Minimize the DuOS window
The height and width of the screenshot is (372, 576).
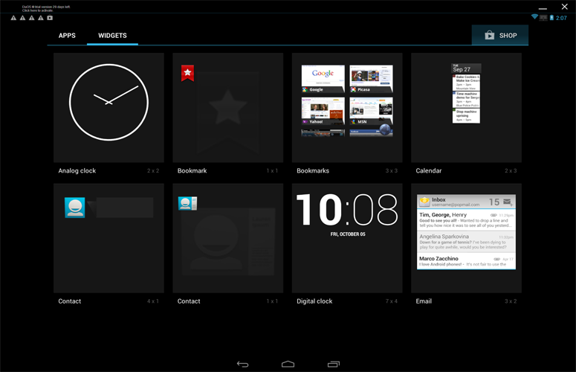543,8
